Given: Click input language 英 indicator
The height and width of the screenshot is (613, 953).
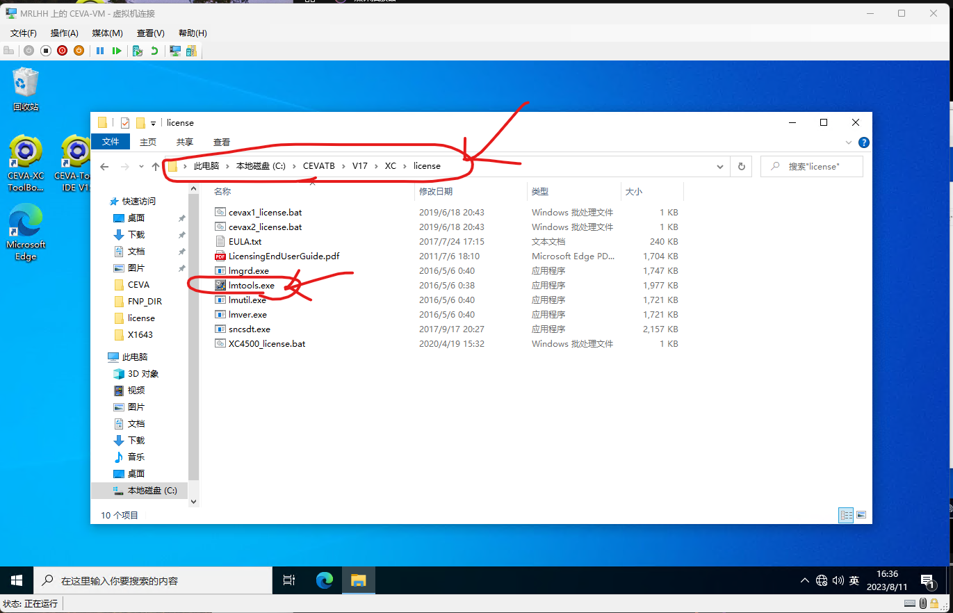Looking at the screenshot, I should pyautogui.click(x=854, y=580).
